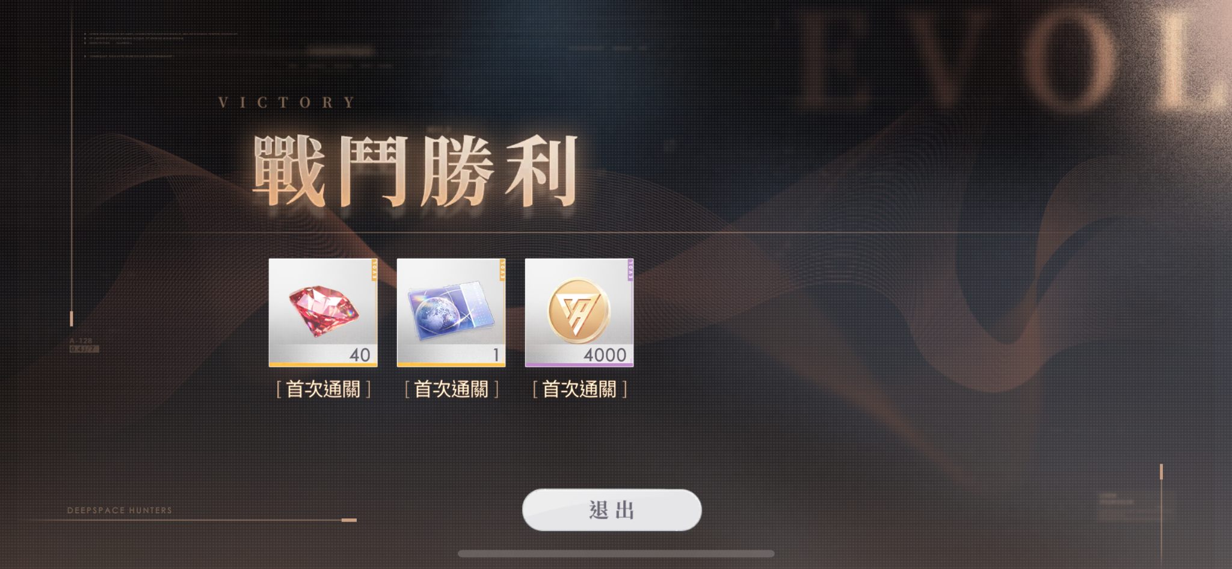Select the diamond quantity 40
The height and width of the screenshot is (569, 1232).
(360, 355)
